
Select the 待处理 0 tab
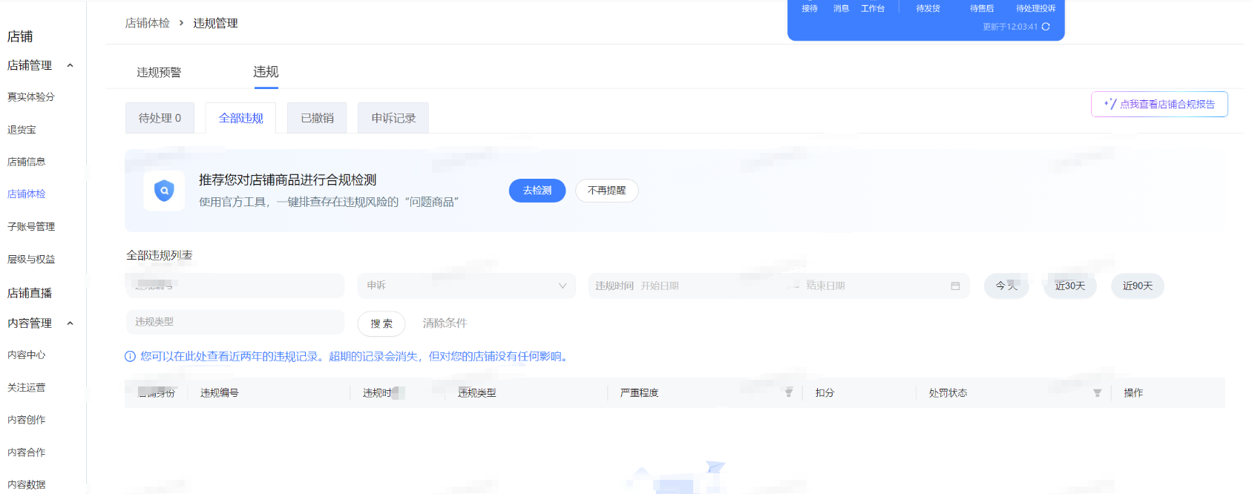click(x=160, y=118)
